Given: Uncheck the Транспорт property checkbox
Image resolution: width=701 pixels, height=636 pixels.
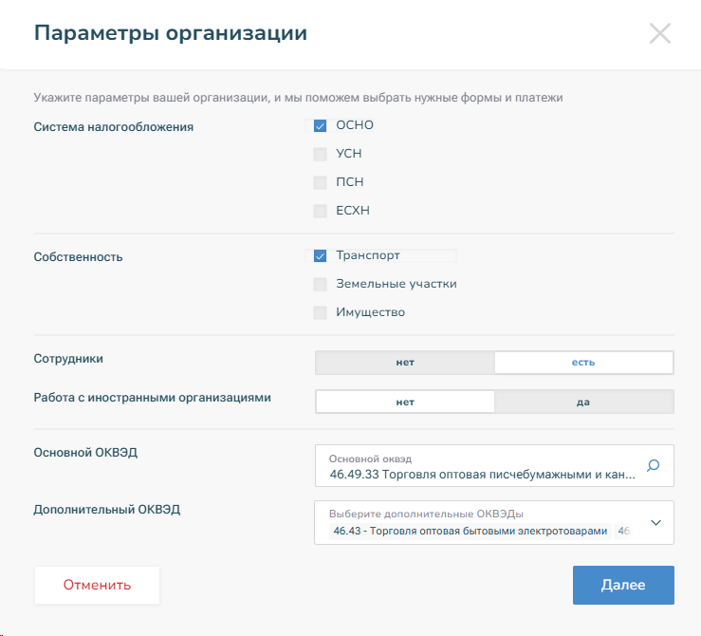Looking at the screenshot, I should (x=321, y=255).
